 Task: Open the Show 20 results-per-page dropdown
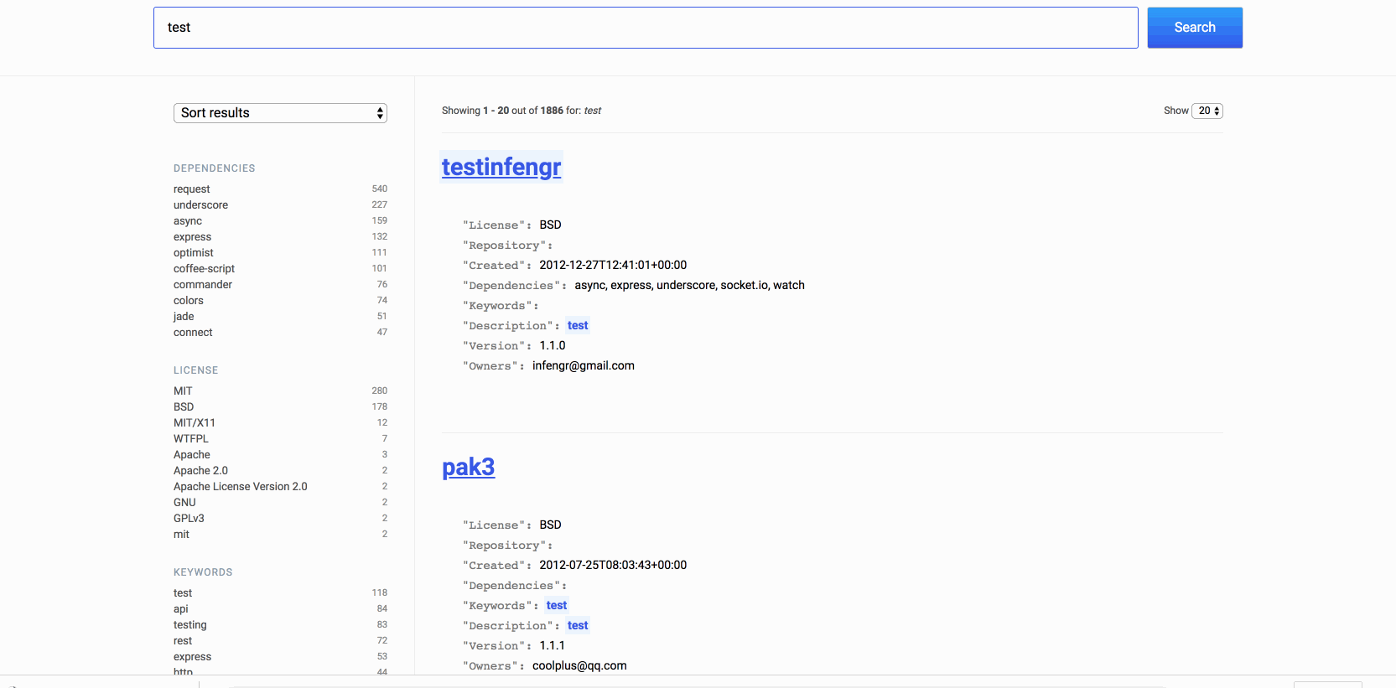[x=1207, y=111]
